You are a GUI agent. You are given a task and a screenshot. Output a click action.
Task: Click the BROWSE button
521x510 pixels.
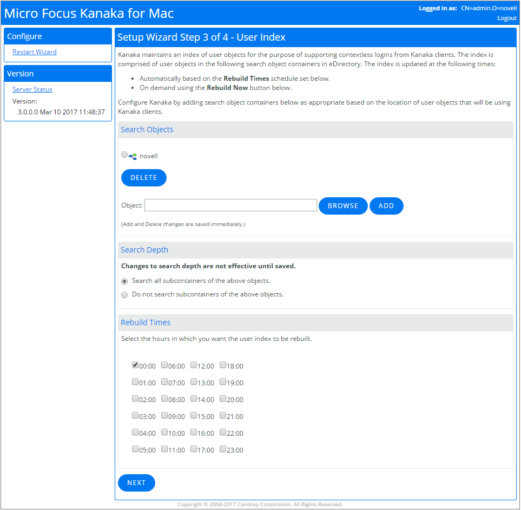[x=343, y=206]
